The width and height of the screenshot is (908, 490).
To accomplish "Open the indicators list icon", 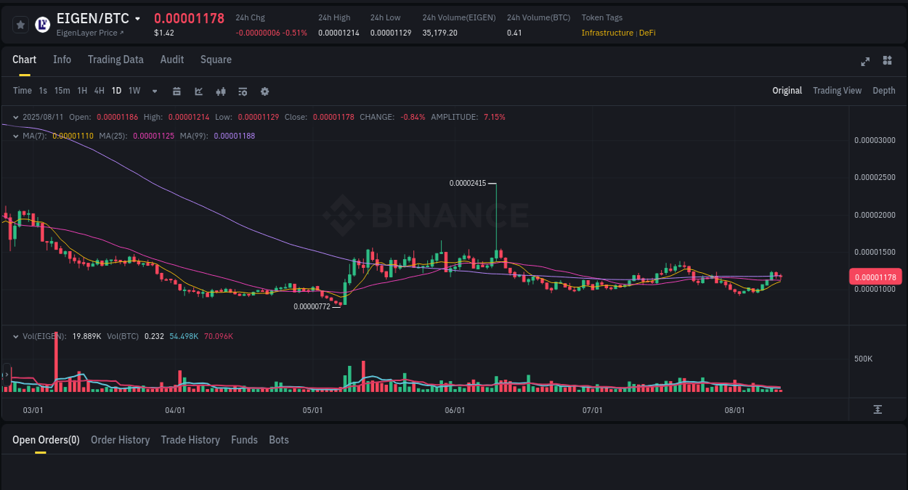I will [x=243, y=91].
